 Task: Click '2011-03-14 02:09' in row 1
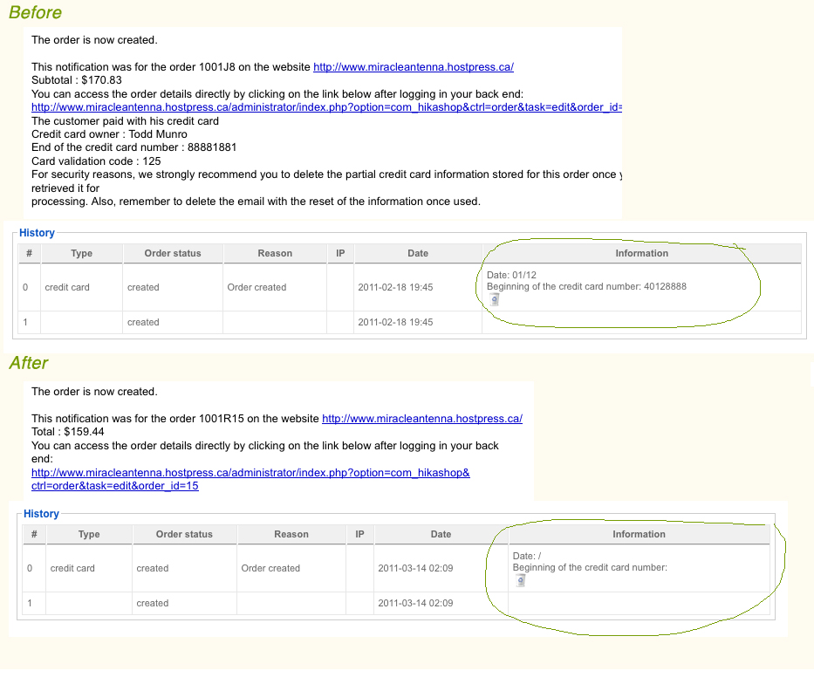(x=415, y=603)
